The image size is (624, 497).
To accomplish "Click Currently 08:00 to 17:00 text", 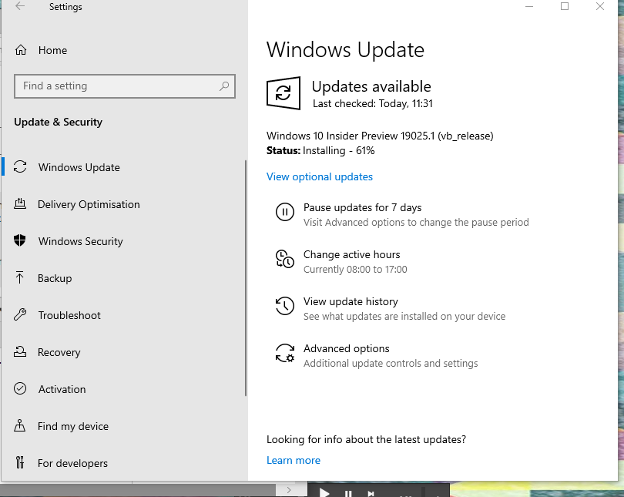I will tap(355, 270).
